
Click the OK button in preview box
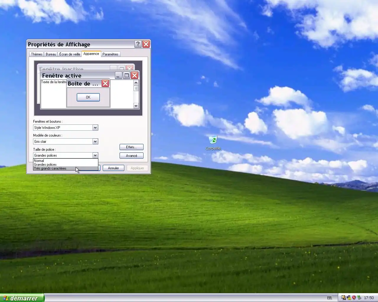[x=88, y=97]
